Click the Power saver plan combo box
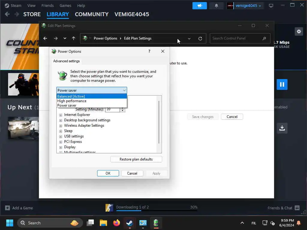 click(x=92, y=90)
